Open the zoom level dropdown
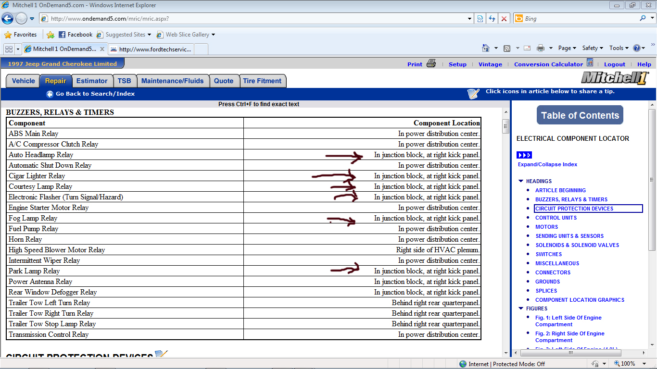Screen dimensions: 657x369 click(x=644, y=364)
